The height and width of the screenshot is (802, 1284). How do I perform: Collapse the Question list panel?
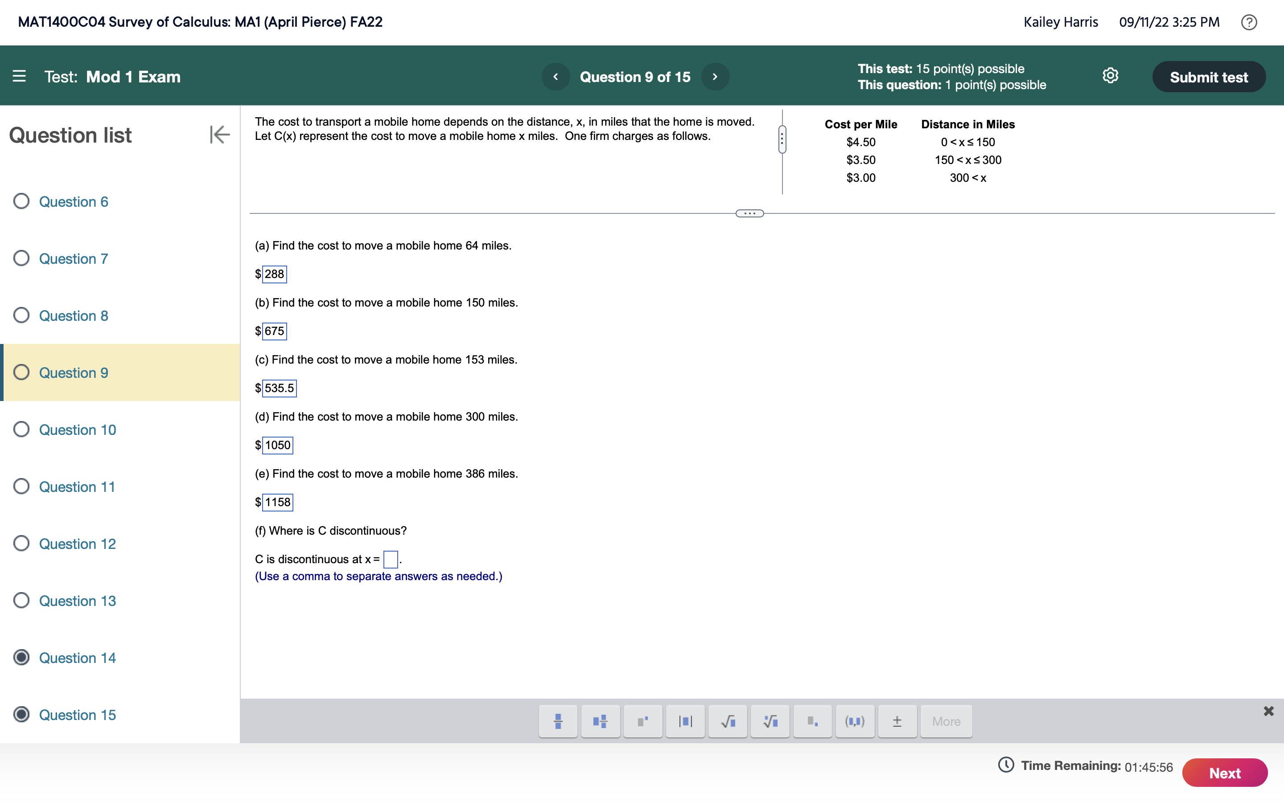pos(219,135)
